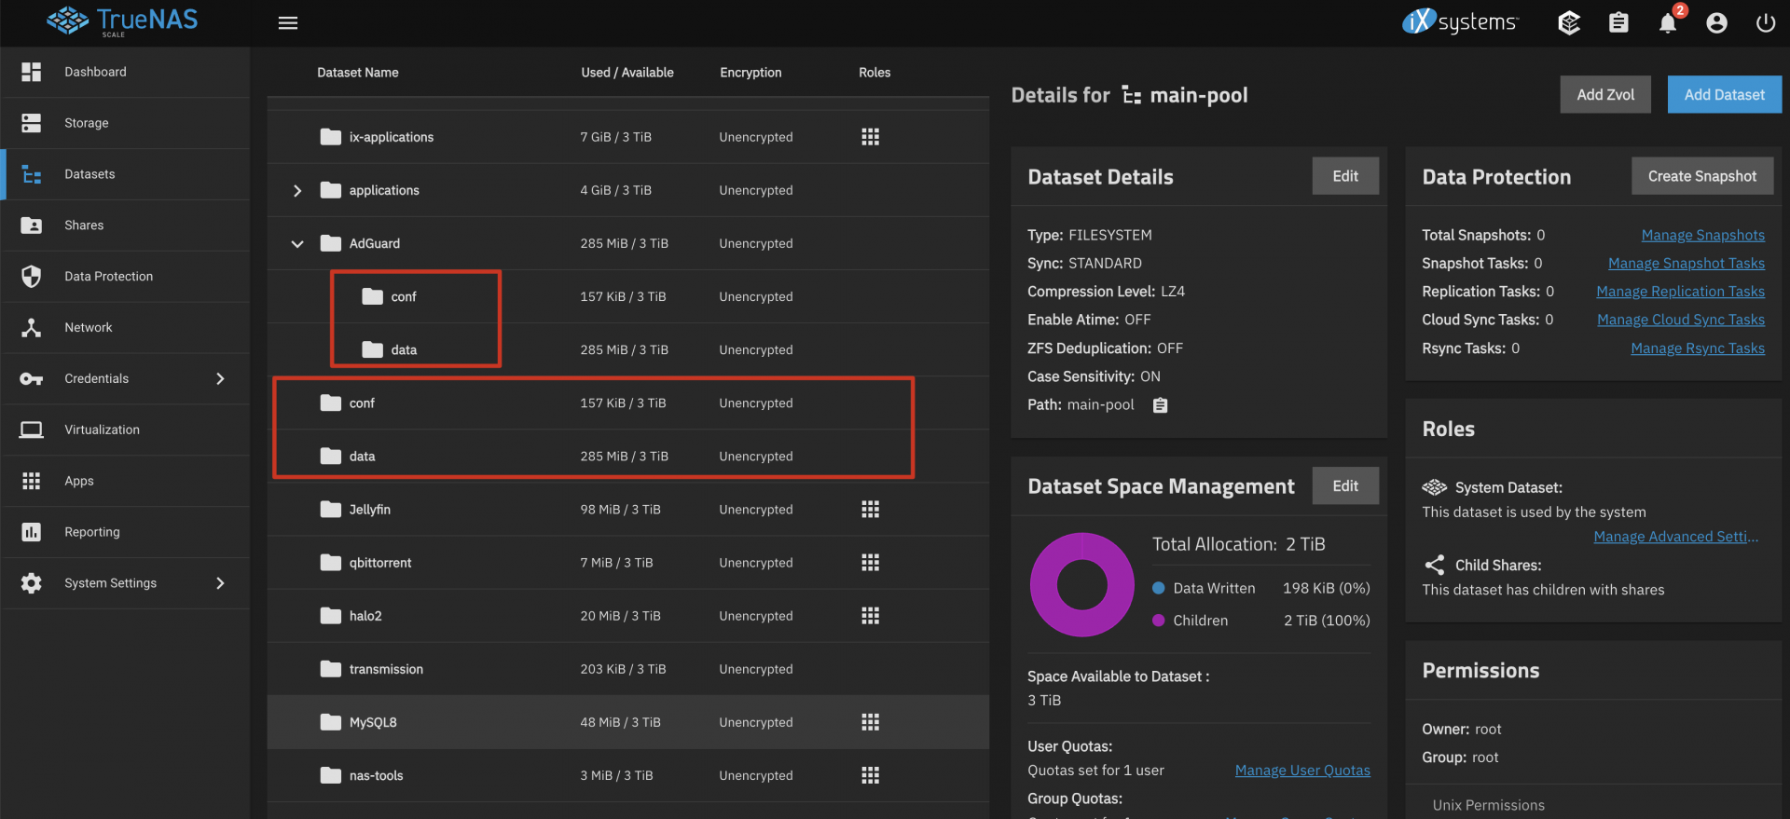1790x819 pixels.
Task: Open the alerts bell notifications
Action: click(x=1668, y=22)
